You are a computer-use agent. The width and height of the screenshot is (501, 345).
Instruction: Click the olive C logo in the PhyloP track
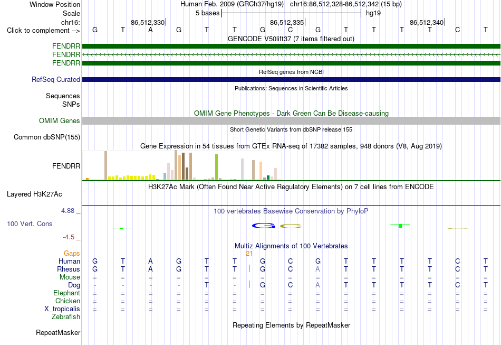coord(291,226)
